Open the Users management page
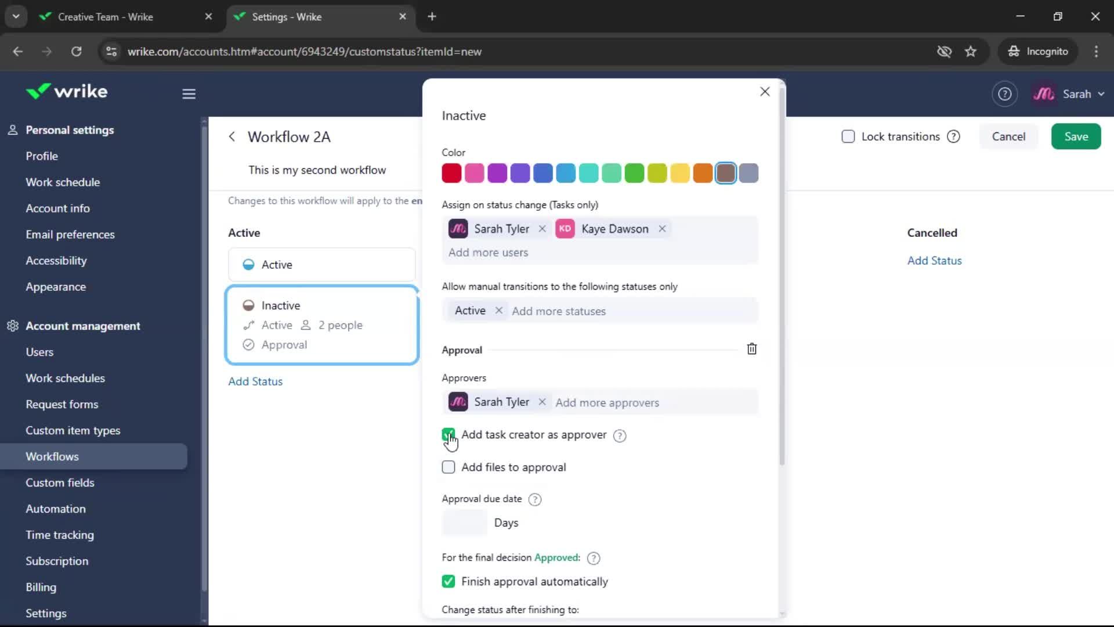This screenshot has height=627, width=1114. [x=39, y=352]
